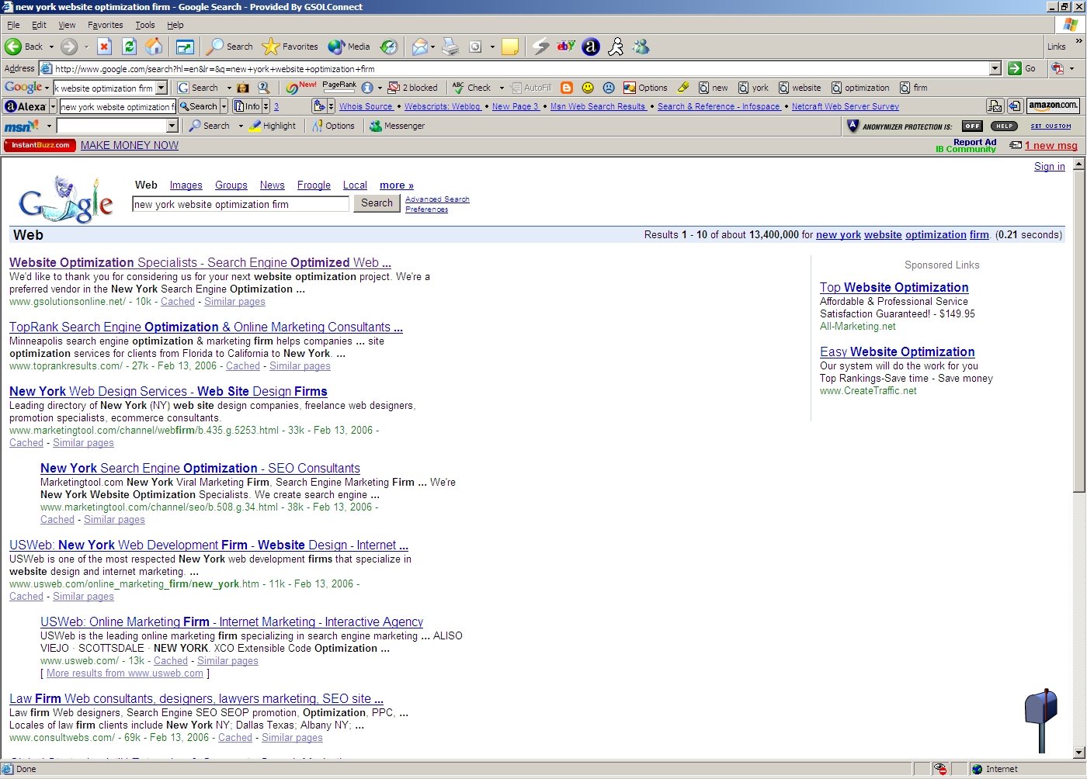Toggle highlight for word 'optimization'
The image size is (1087, 779).
[860, 88]
